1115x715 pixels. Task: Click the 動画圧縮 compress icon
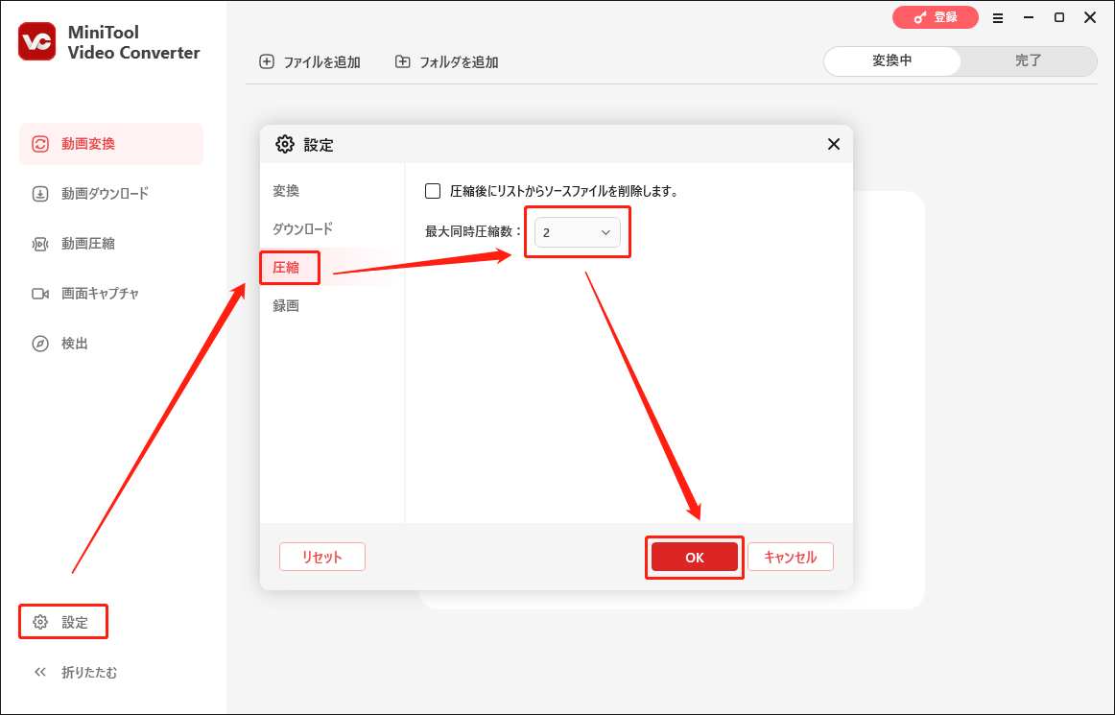pyautogui.click(x=40, y=244)
